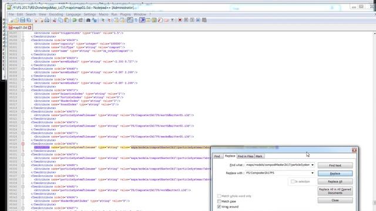Click the editor scrollbar up arrow

click(x=374, y=33)
